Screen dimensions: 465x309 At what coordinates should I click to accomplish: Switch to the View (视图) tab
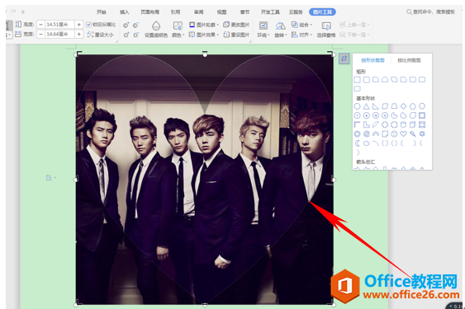pyautogui.click(x=222, y=12)
